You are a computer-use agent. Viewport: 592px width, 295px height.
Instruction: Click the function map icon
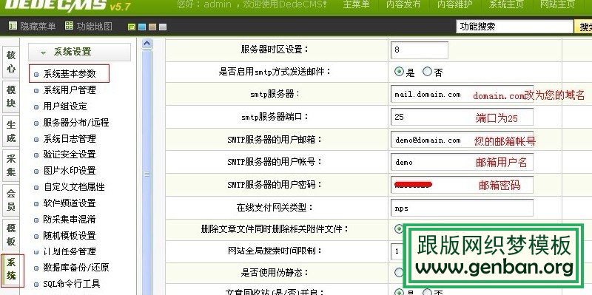pyautogui.click(x=69, y=26)
